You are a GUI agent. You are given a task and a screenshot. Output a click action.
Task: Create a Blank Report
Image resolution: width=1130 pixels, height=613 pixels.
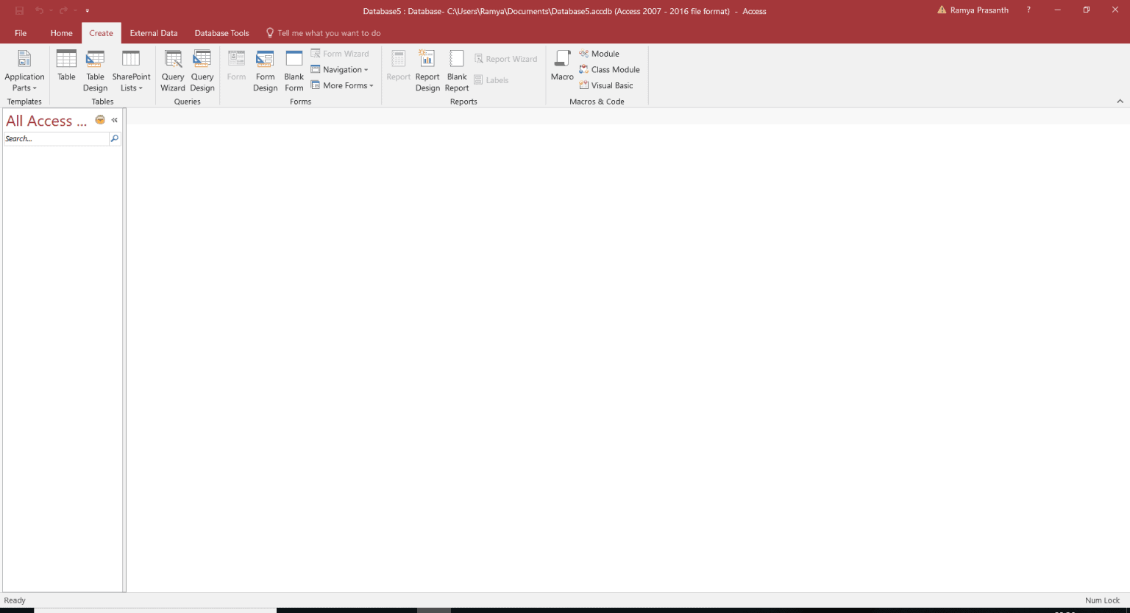pos(456,70)
